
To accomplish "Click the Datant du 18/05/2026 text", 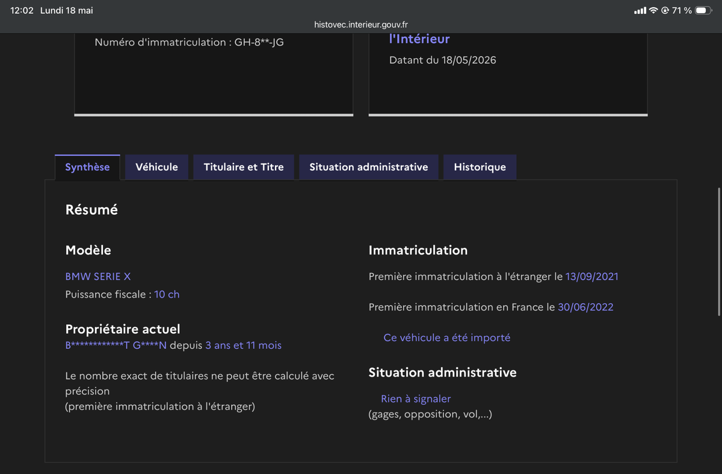I will 442,60.
